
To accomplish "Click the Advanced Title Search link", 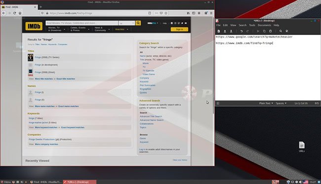I will coord(151,116).
